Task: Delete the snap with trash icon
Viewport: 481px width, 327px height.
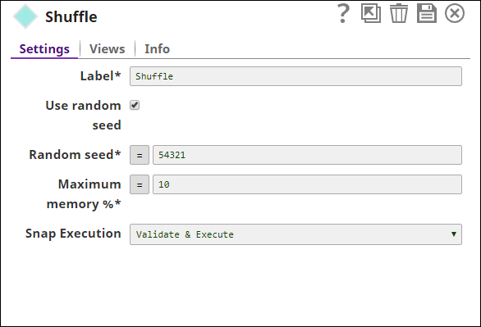Action: click(x=399, y=13)
